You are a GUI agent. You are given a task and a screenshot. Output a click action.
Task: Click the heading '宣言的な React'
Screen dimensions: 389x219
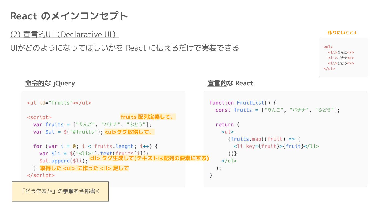(x=230, y=83)
